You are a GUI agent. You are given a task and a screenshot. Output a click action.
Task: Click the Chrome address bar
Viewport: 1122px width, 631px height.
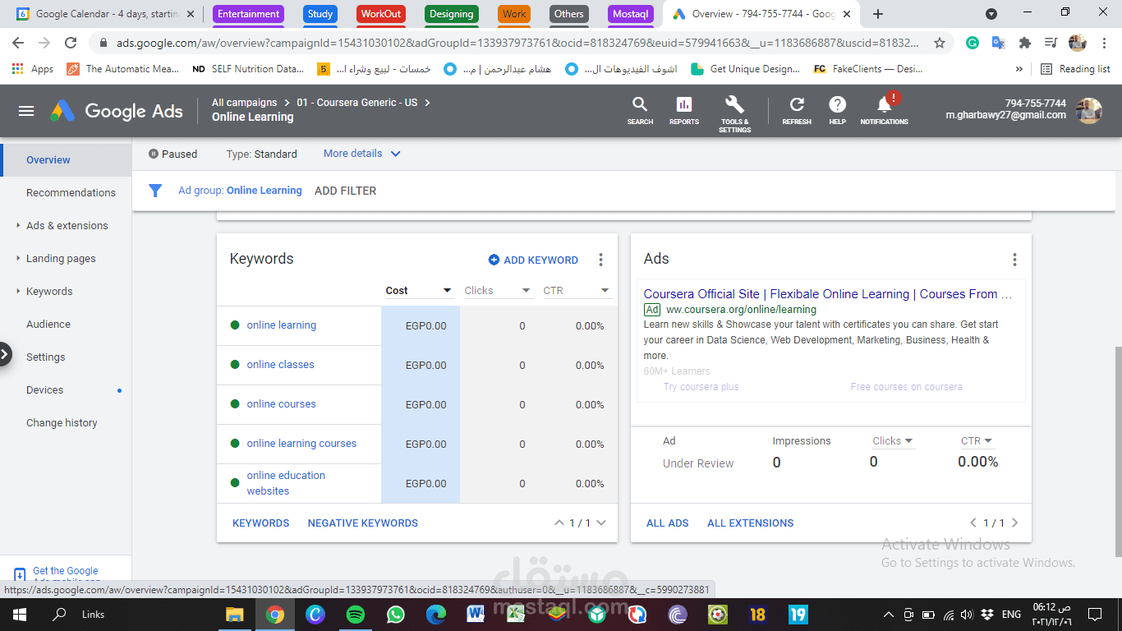pos(517,43)
